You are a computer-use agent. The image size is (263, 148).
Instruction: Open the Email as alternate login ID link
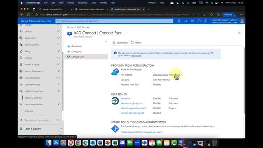(132, 113)
